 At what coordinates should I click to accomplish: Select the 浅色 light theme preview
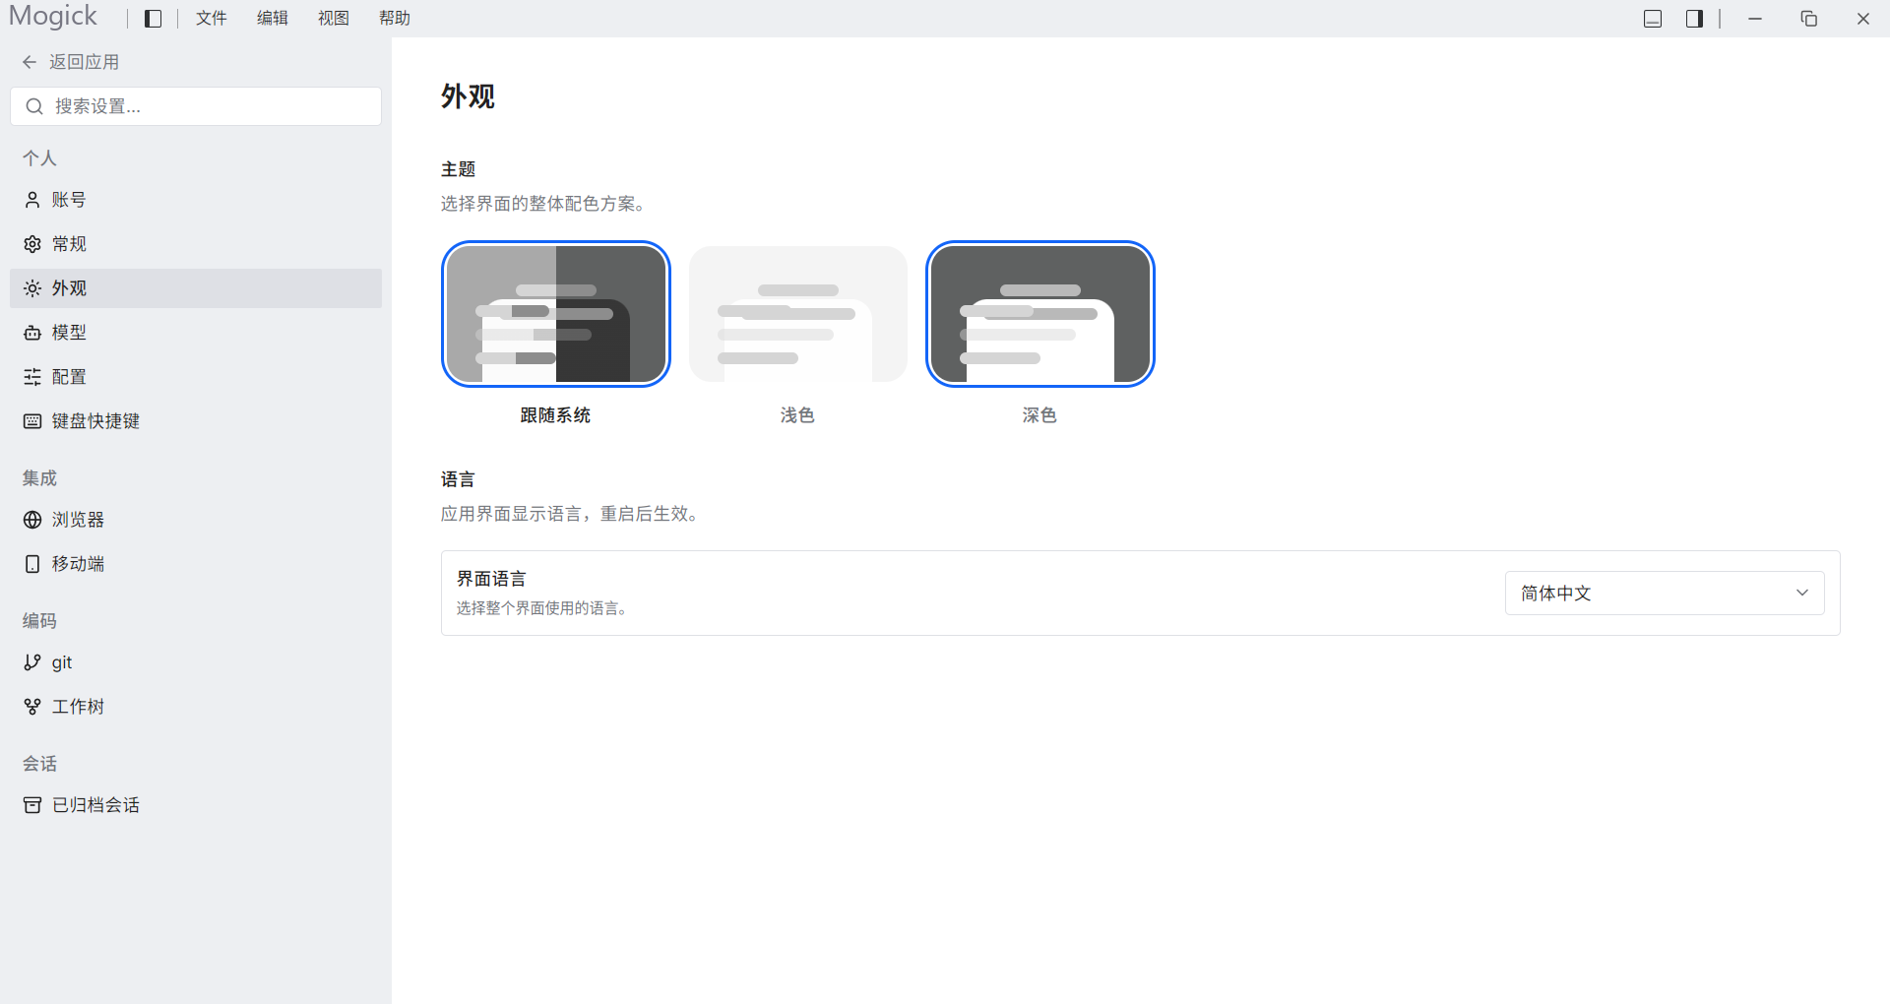[x=798, y=314]
